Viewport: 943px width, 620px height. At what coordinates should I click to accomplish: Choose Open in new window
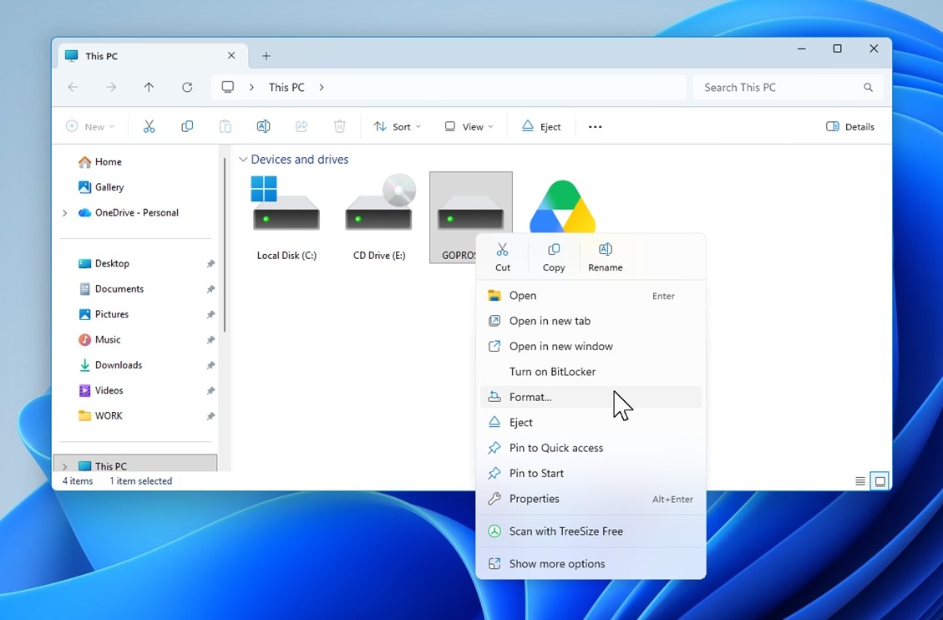pos(591,346)
